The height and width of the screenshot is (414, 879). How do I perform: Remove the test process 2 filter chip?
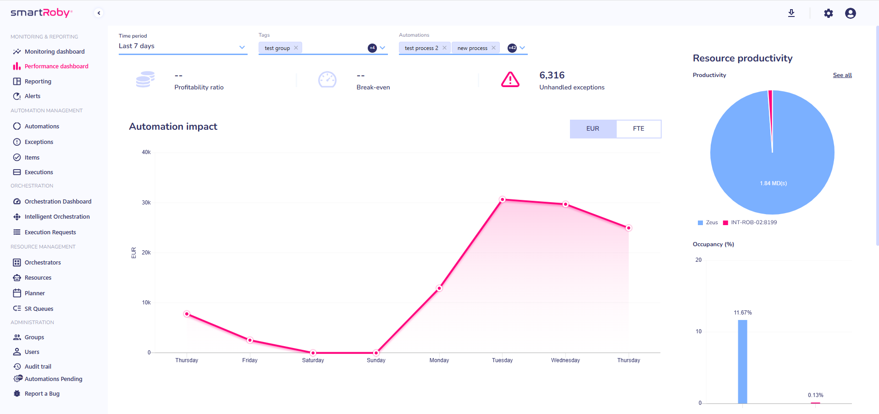pos(444,48)
